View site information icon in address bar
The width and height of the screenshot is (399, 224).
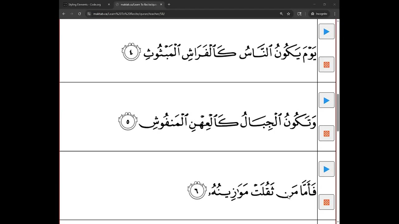click(89, 14)
